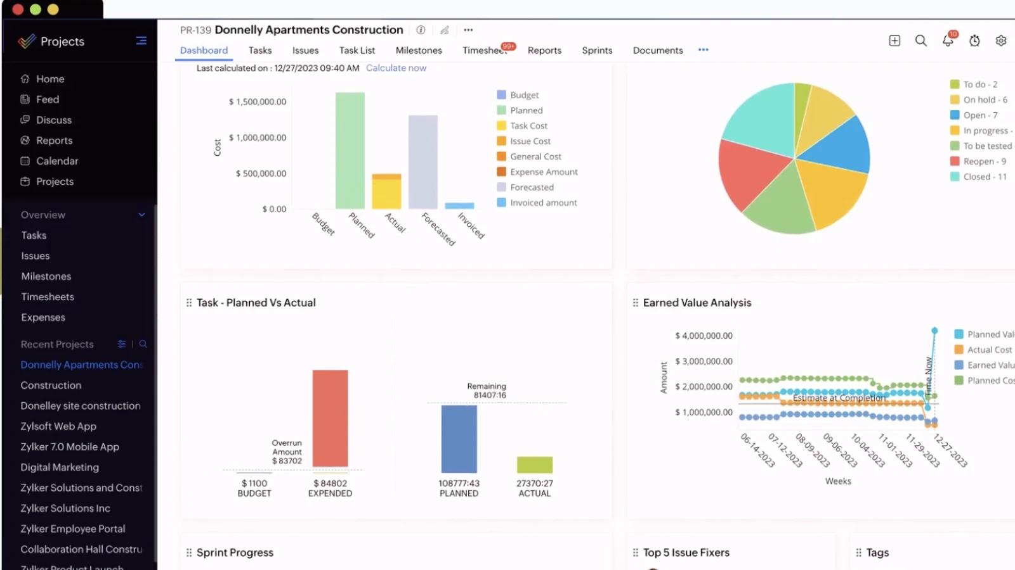Open project info icon beside title
This screenshot has width=1015, height=570.
[421, 30]
